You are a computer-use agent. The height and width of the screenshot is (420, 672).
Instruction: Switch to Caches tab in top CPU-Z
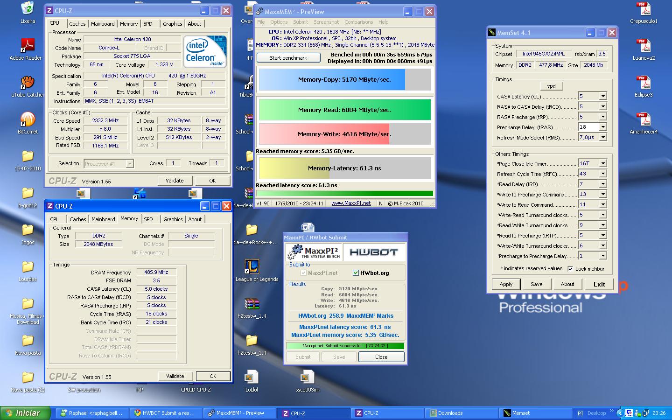77,24
